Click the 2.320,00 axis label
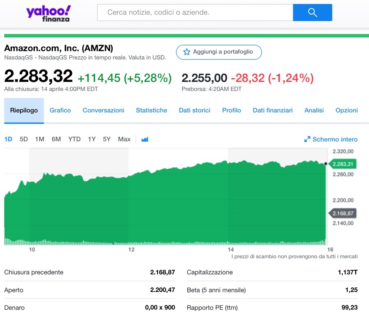The width and height of the screenshot is (369, 315). (x=343, y=152)
